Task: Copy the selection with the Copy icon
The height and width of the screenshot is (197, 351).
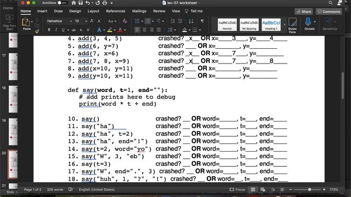Action: [37, 25]
